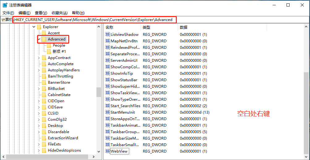Click the WebView value icon

click(107, 151)
